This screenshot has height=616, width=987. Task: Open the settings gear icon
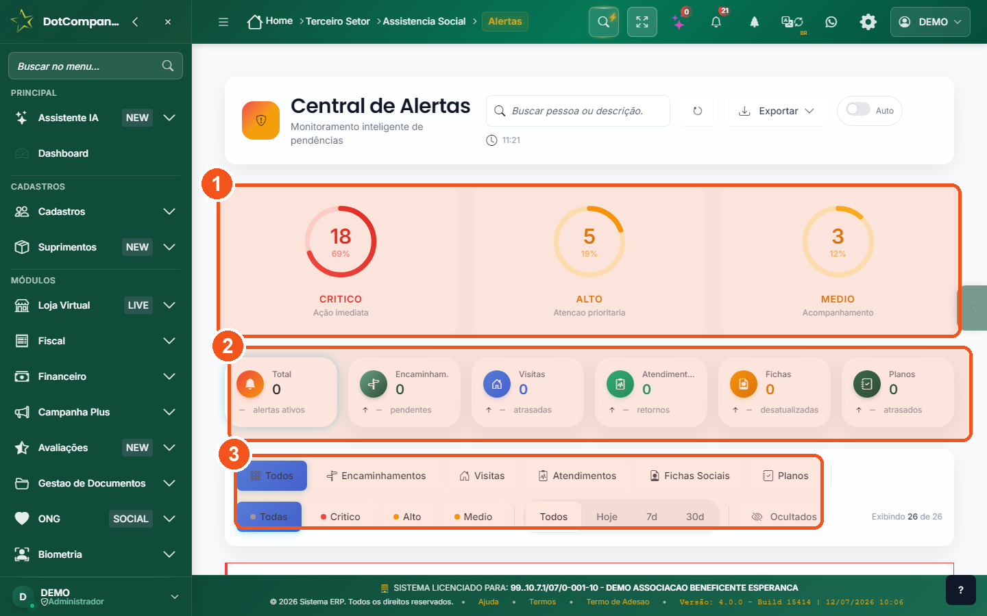tap(868, 22)
